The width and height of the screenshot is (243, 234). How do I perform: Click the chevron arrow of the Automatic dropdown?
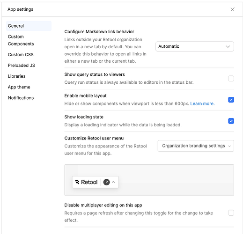pos(228,46)
